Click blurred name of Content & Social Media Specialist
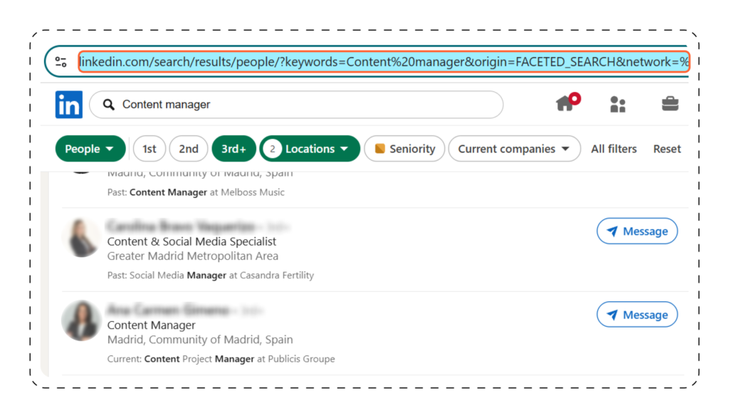 coord(182,227)
